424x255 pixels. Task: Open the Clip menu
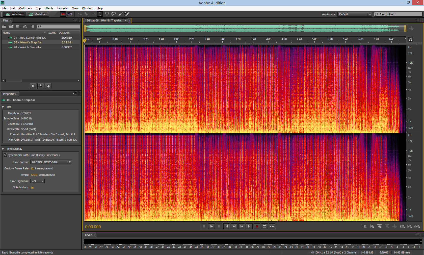pos(38,8)
